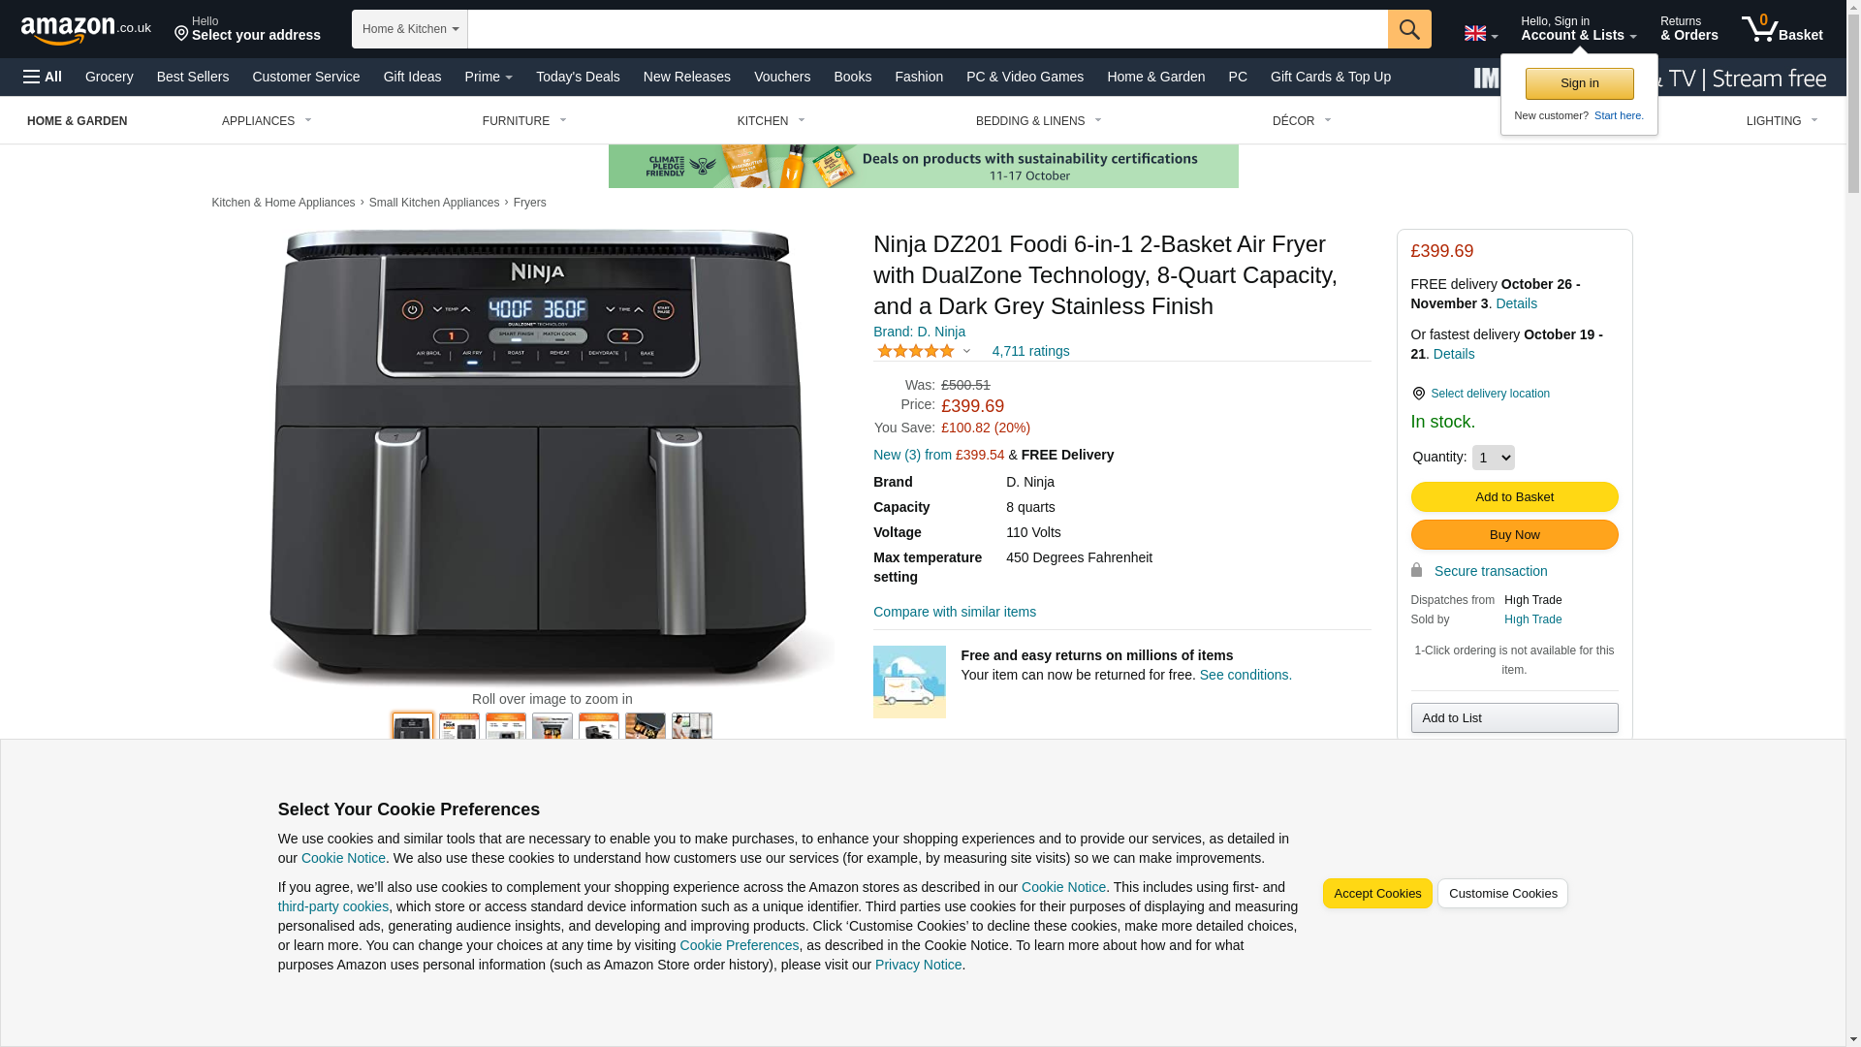Viewport: 1861px width, 1047px height.
Task: Click the Accept Cookies button
Action: (1377, 894)
